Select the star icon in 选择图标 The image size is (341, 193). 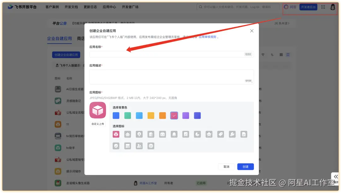pos(209,134)
